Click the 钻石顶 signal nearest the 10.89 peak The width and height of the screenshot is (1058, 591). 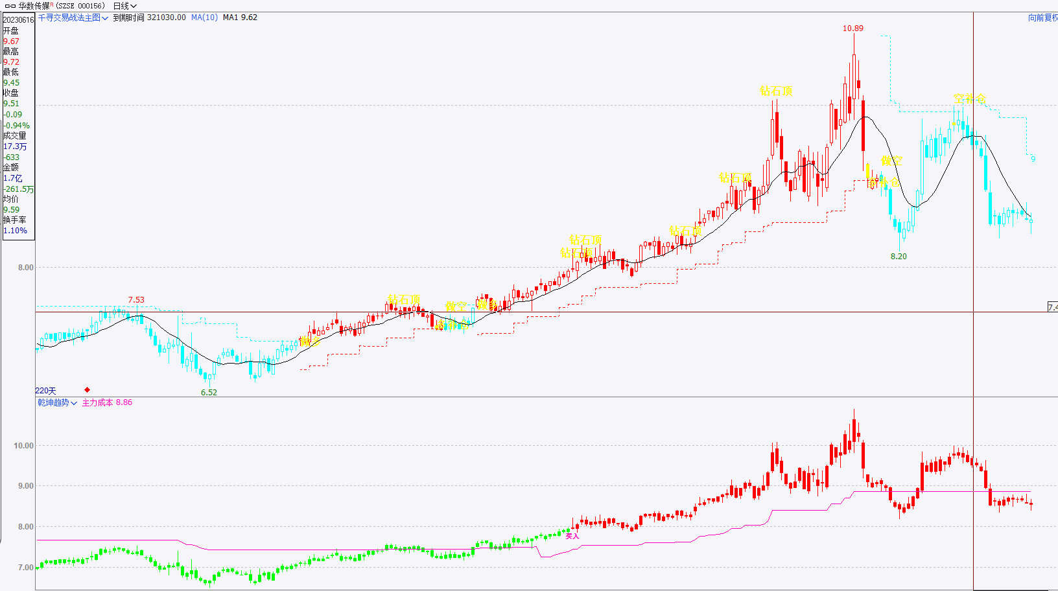(x=776, y=91)
